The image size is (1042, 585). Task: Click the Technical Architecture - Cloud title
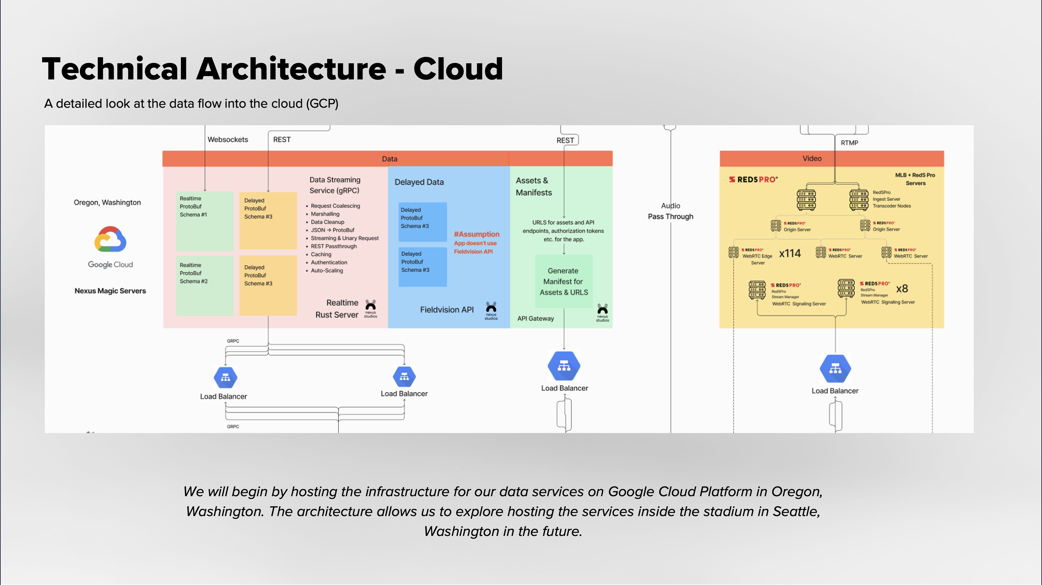click(x=272, y=69)
